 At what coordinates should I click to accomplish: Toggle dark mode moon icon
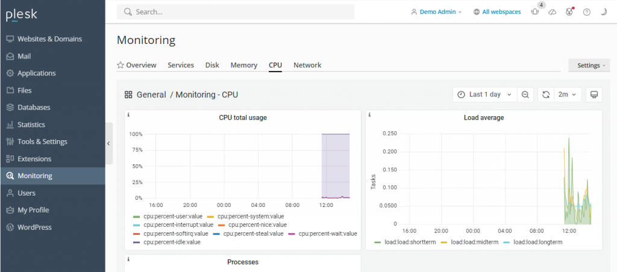[604, 12]
